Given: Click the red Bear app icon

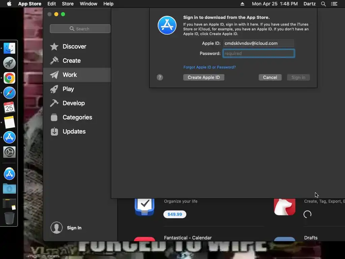Looking at the screenshot, I should pyautogui.click(x=284, y=207).
